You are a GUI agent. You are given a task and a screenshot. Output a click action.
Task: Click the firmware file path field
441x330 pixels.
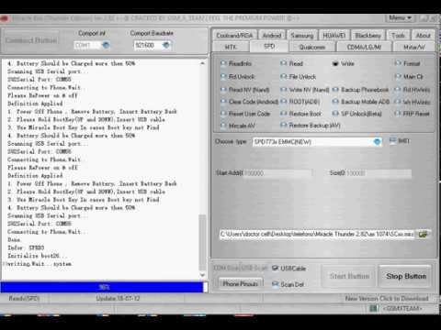tap(317, 235)
